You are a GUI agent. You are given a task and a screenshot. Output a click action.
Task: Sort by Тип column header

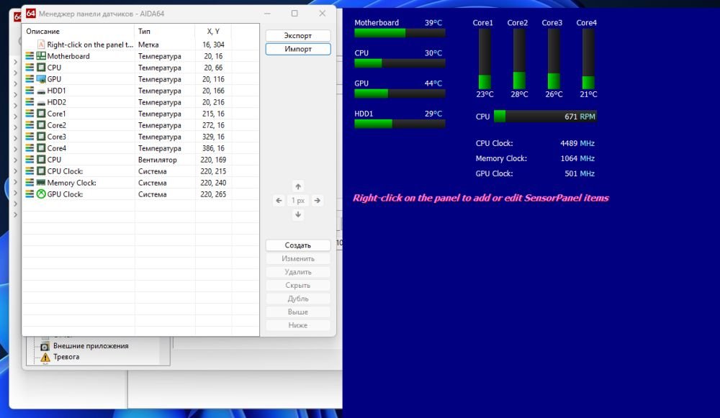165,31
